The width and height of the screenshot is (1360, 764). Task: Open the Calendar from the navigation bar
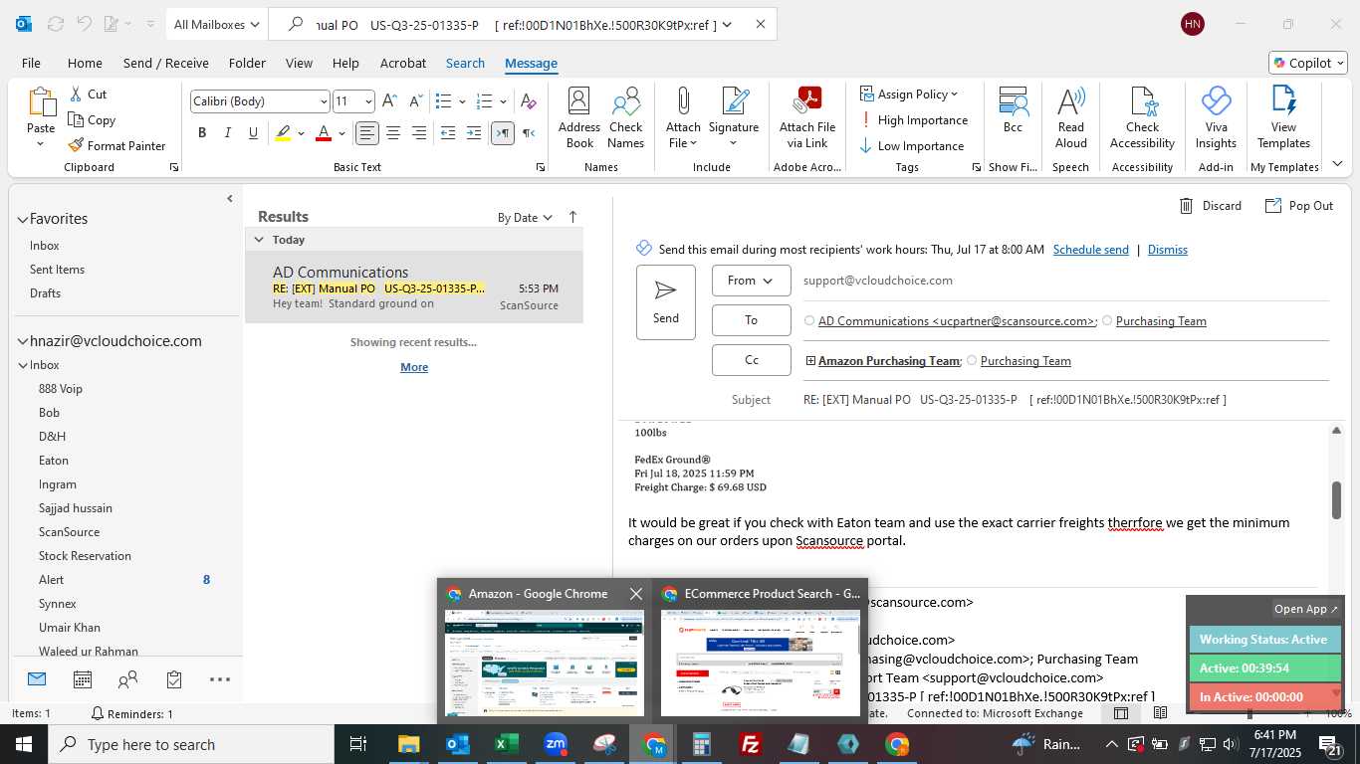pos(83,679)
